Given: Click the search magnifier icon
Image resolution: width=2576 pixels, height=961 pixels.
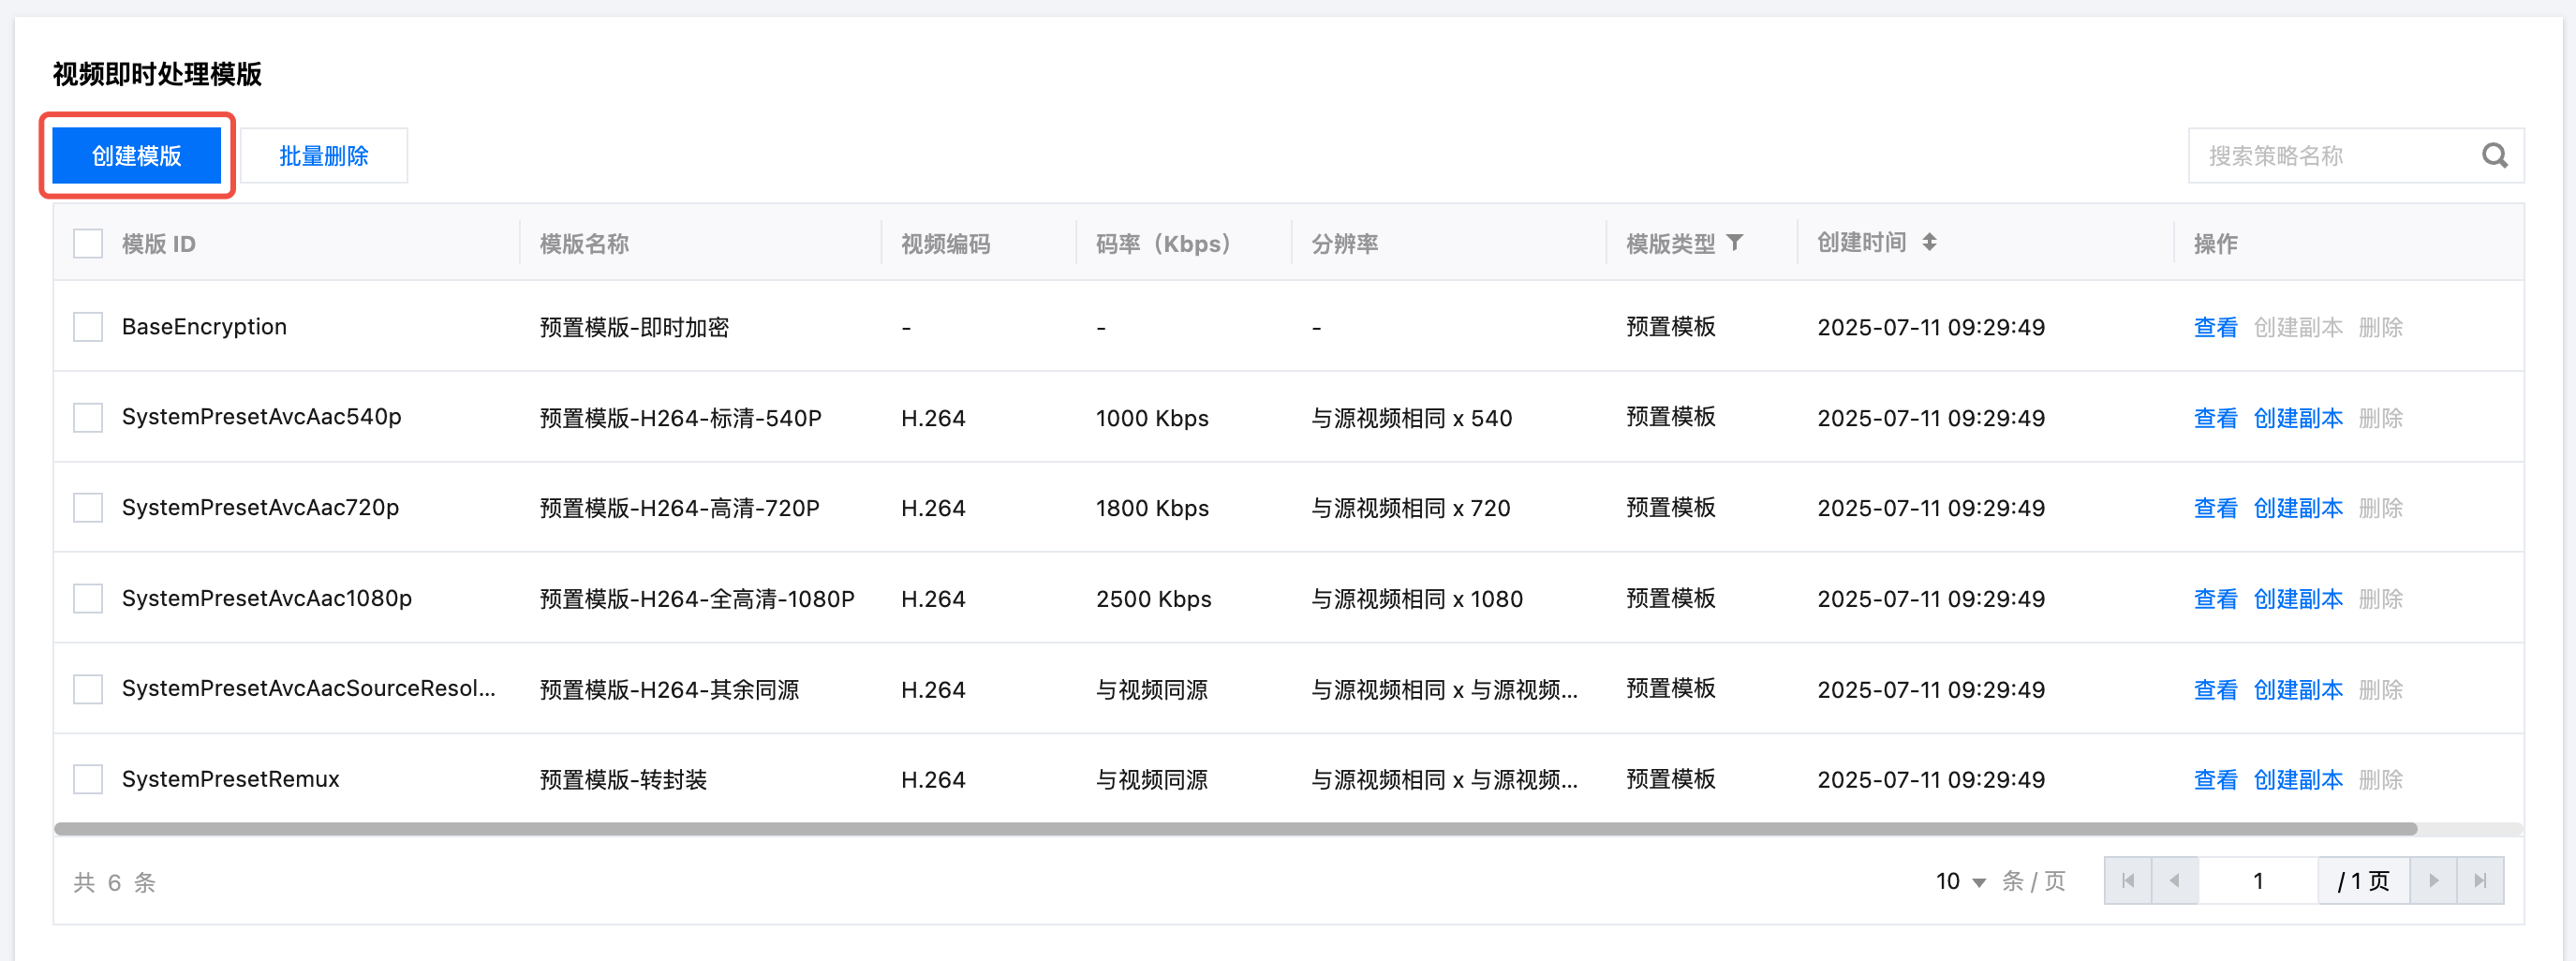Looking at the screenshot, I should point(2494,156).
